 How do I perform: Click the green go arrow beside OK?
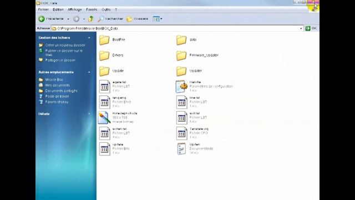tap(308, 28)
